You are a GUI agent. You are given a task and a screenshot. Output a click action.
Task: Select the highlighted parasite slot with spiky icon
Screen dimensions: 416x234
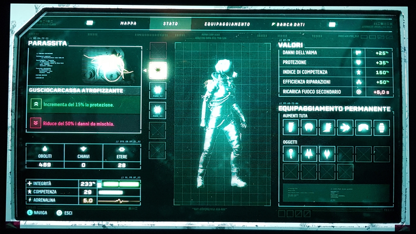point(158,71)
